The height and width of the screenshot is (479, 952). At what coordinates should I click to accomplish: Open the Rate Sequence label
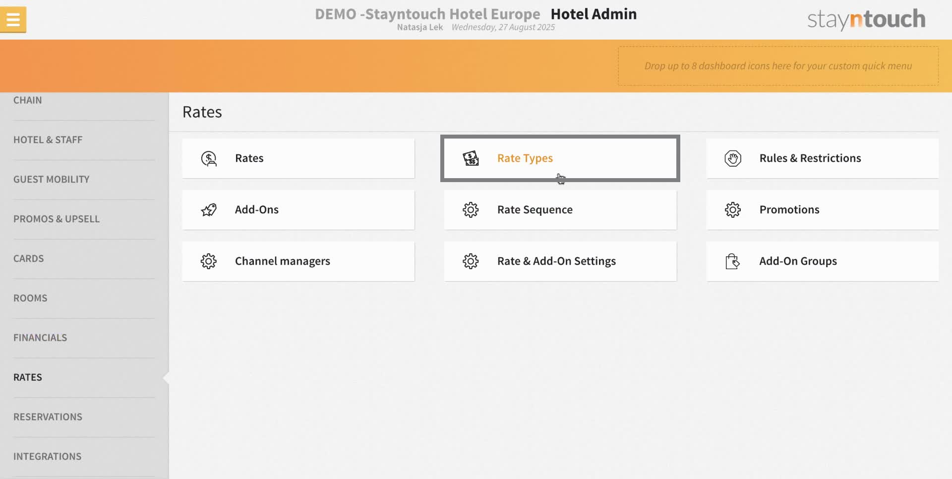tap(535, 210)
